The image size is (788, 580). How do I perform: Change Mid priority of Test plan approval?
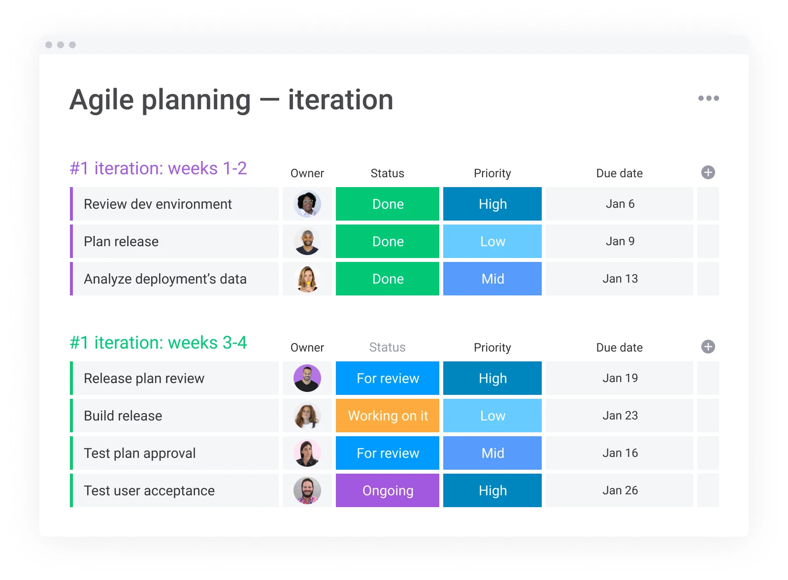(x=492, y=453)
